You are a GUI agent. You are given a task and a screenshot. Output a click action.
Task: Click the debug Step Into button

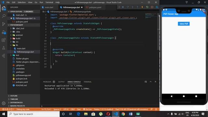[133, 7]
